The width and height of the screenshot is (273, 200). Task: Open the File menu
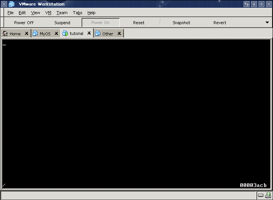pos(10,13)
